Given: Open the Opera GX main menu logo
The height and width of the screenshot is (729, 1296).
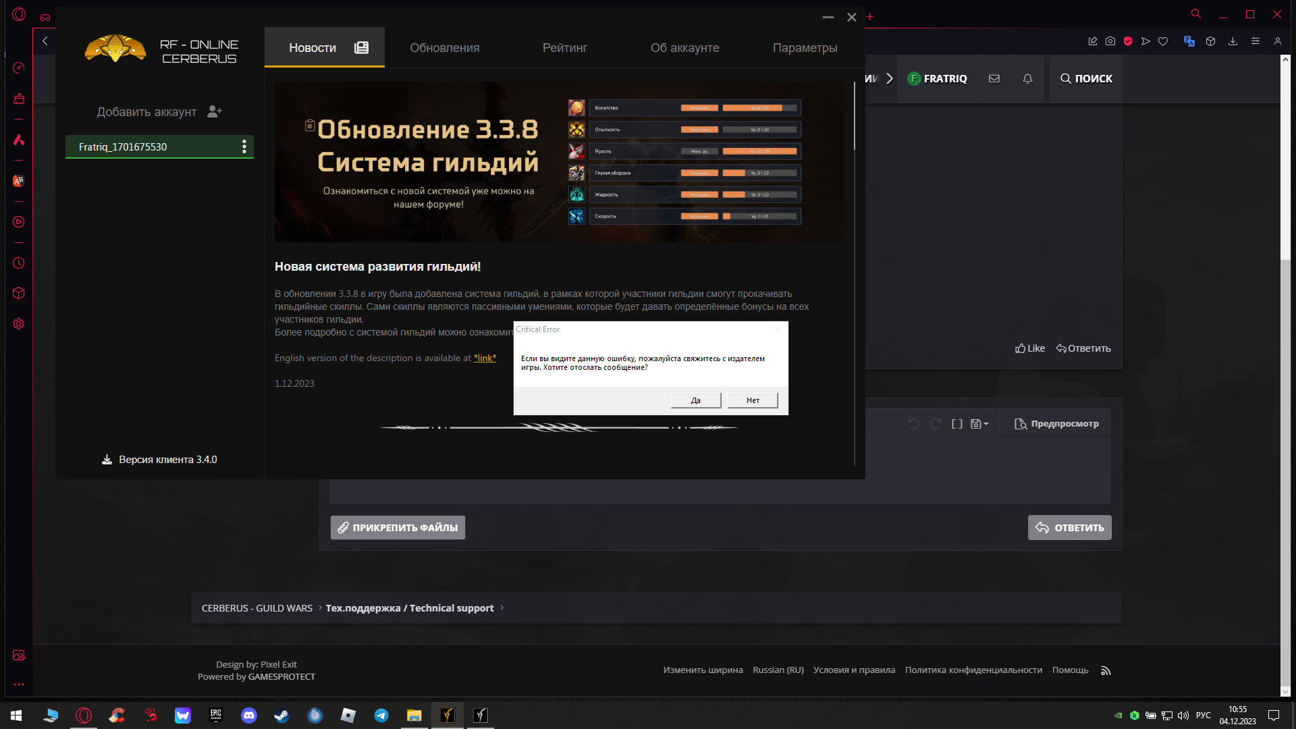Looking at the screenshot, I should tap(19, 14).
